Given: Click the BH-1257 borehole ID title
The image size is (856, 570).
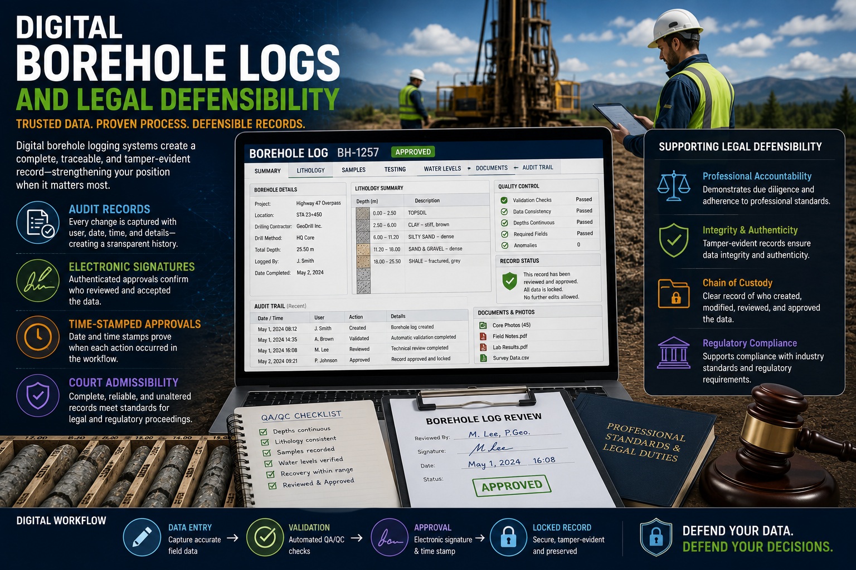Looking at the screenshot, I should pyautogui.click(x=358, y=153).
